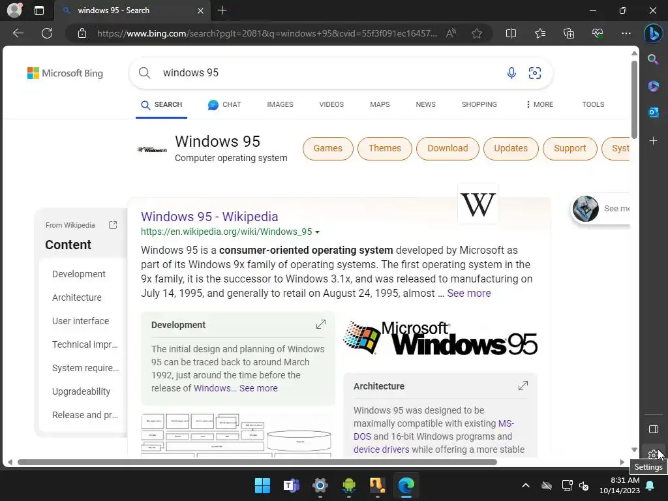Click the horizontal scrollbar thumb
668x501 pixels.
coord(257,463)
